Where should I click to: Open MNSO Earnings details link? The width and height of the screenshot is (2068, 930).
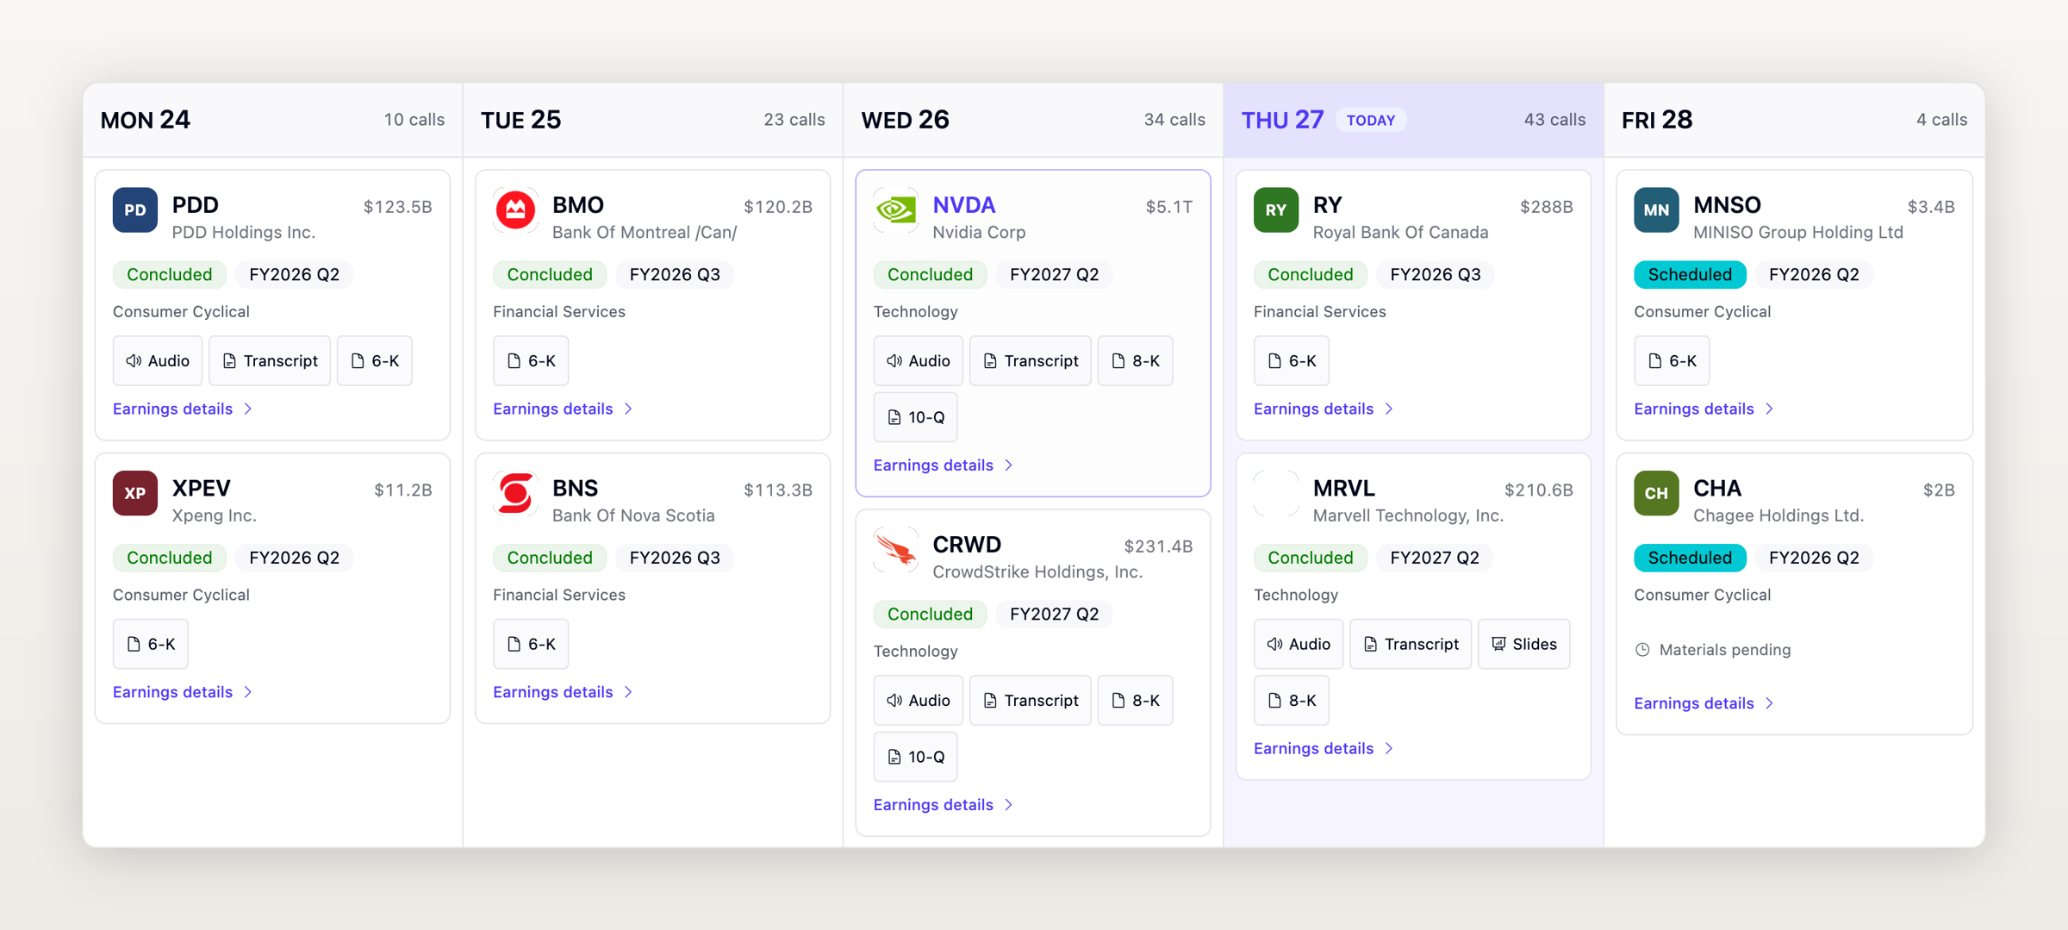[x=1704, y=409]
